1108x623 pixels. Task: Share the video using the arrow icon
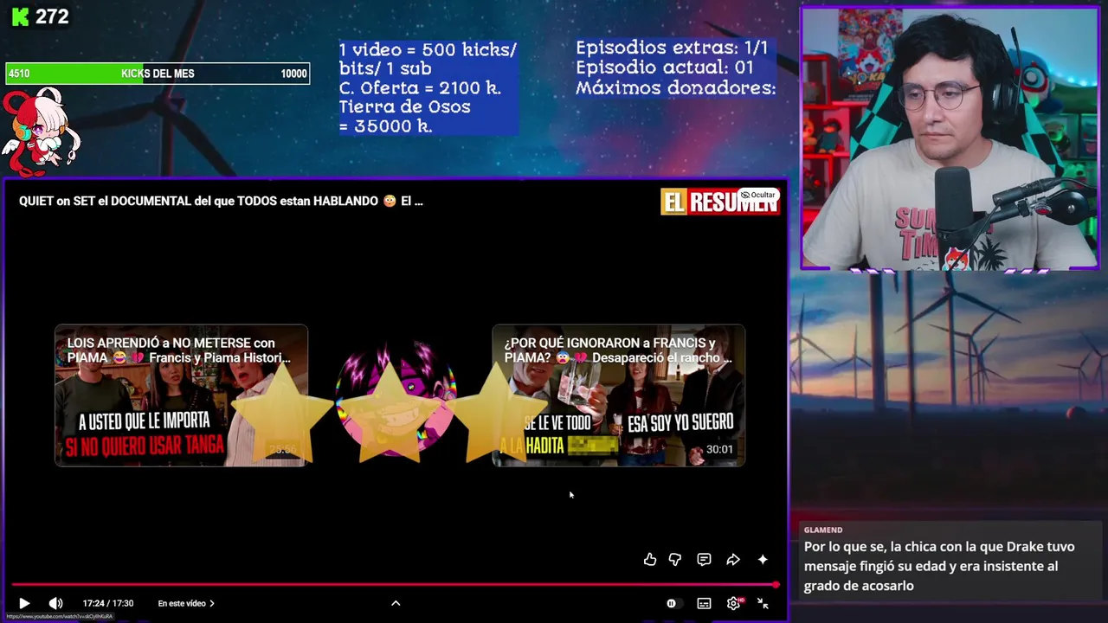[x=733, y=560]
